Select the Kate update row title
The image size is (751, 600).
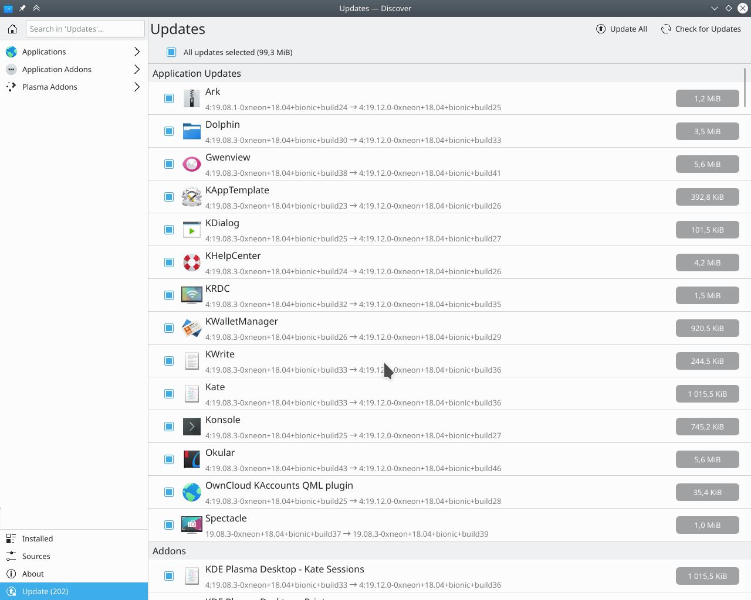(x=215, y=387)
